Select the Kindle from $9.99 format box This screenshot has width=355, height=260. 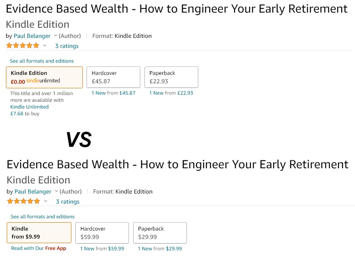point(39,233)
